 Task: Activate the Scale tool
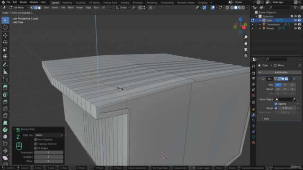click(x=5, y=49)
